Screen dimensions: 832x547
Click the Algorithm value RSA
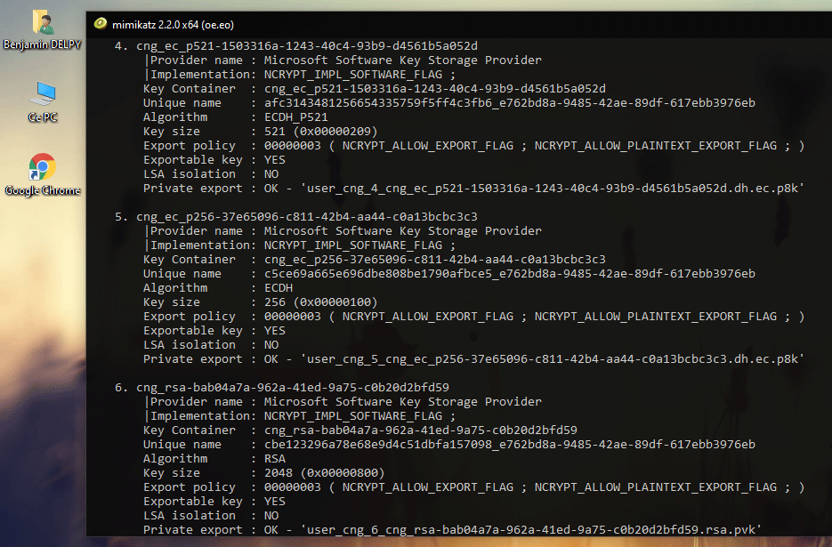click(275, 459)
